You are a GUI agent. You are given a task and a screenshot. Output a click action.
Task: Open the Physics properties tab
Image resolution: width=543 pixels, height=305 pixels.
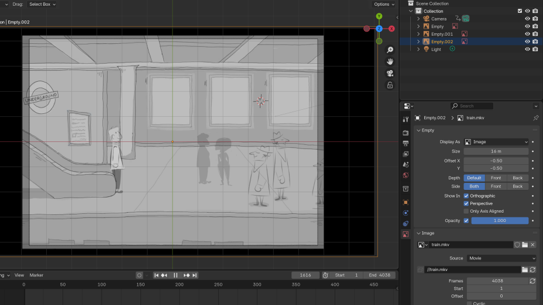pos(405,213)
